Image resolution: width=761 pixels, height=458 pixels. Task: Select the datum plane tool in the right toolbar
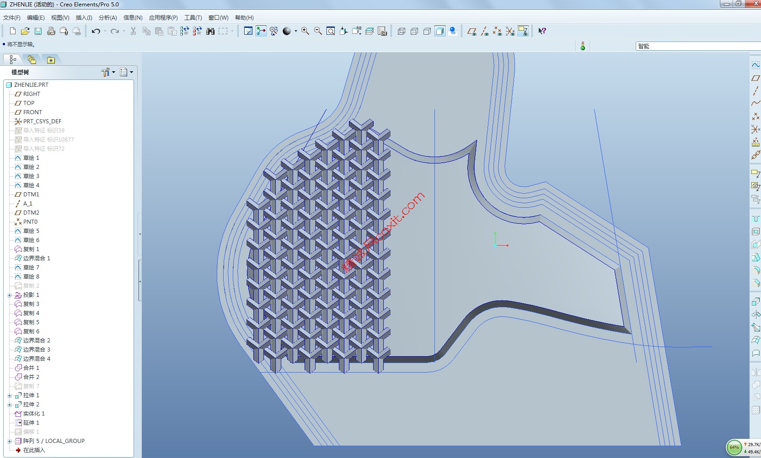(756, 78)
